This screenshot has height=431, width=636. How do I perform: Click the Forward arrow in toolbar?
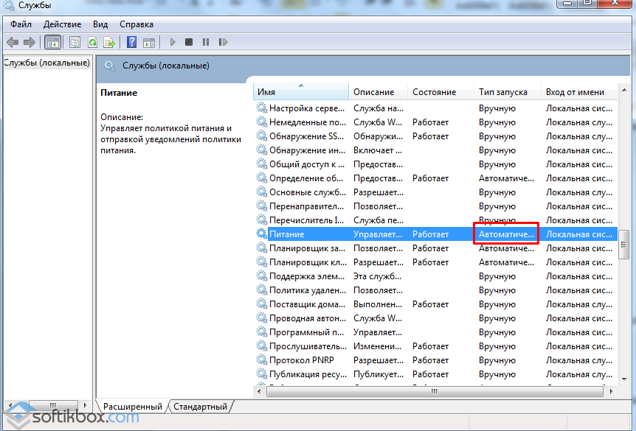[x=30, y=42]
